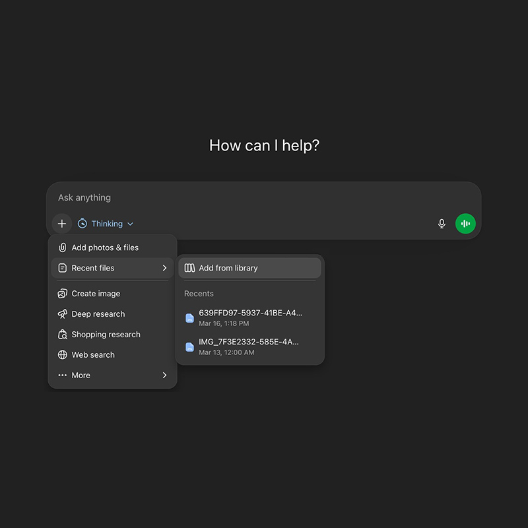Click the library books icon
The width and height of the screenshot is (528, 528).
coord(190,268)
